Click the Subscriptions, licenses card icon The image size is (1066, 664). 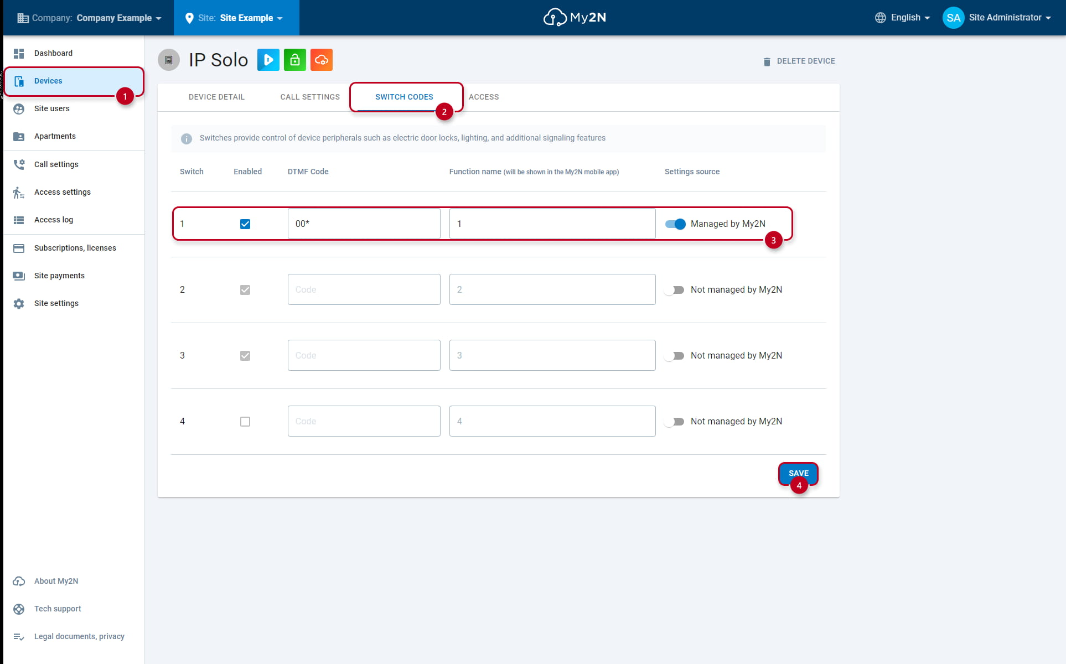pos(19,248)
